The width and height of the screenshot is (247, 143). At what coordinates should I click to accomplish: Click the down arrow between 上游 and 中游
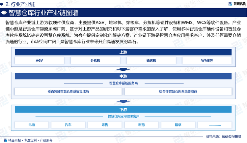[123, 69]
